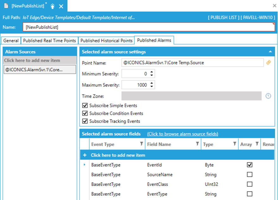Switch to Published Real Time Points tab
The height and width of the screenshot is (200, 278).
coord(49,41)
